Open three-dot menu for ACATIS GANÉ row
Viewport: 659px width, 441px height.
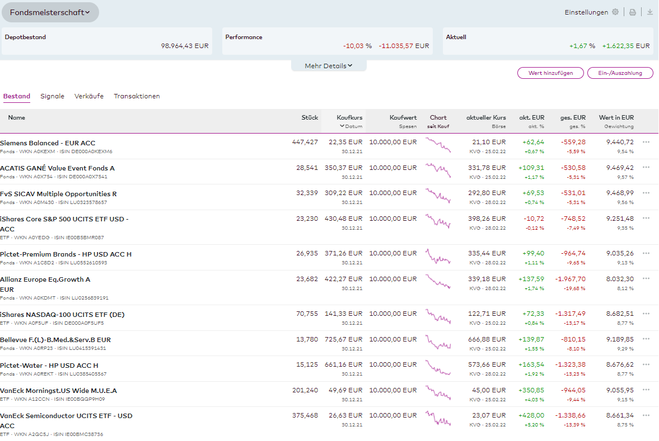[646, 167]
